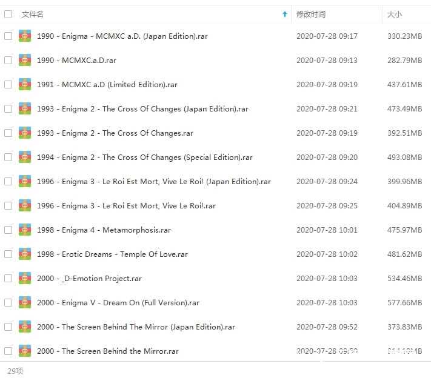Check the box for 1990 - MCMXC.a.D.rar

8,60
